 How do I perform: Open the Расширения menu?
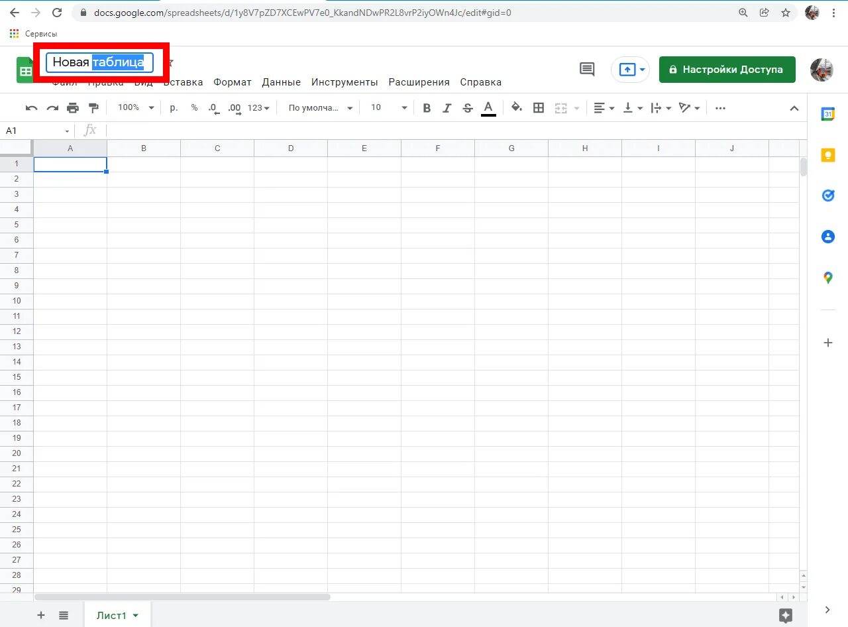[419, 82]
